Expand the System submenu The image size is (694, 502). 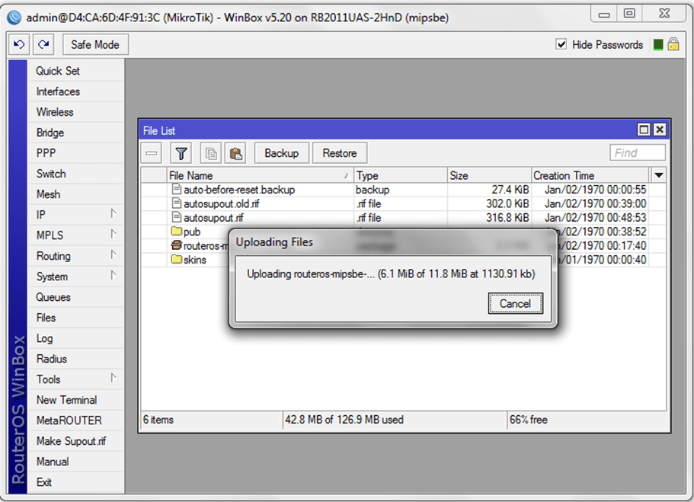(x=114, y=276)
